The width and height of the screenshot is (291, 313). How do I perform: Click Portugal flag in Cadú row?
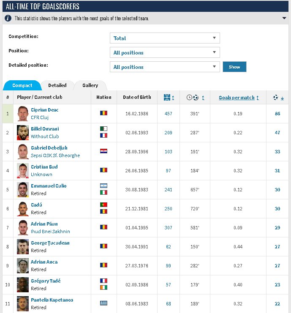click(x=103, y=205)
